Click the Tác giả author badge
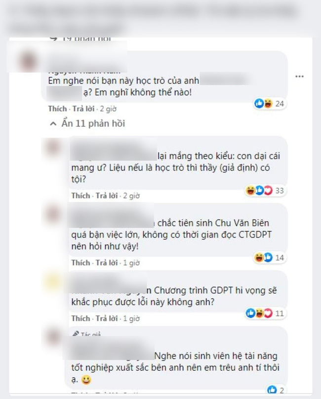Viewport: 321px width, 399px height. [87, 334]
